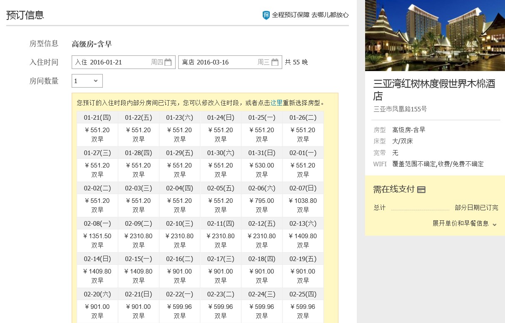Click the booking guarantee shield icon
Viewport: 505px width, 323px height.
pyautogui.click(x=266, y=15)
